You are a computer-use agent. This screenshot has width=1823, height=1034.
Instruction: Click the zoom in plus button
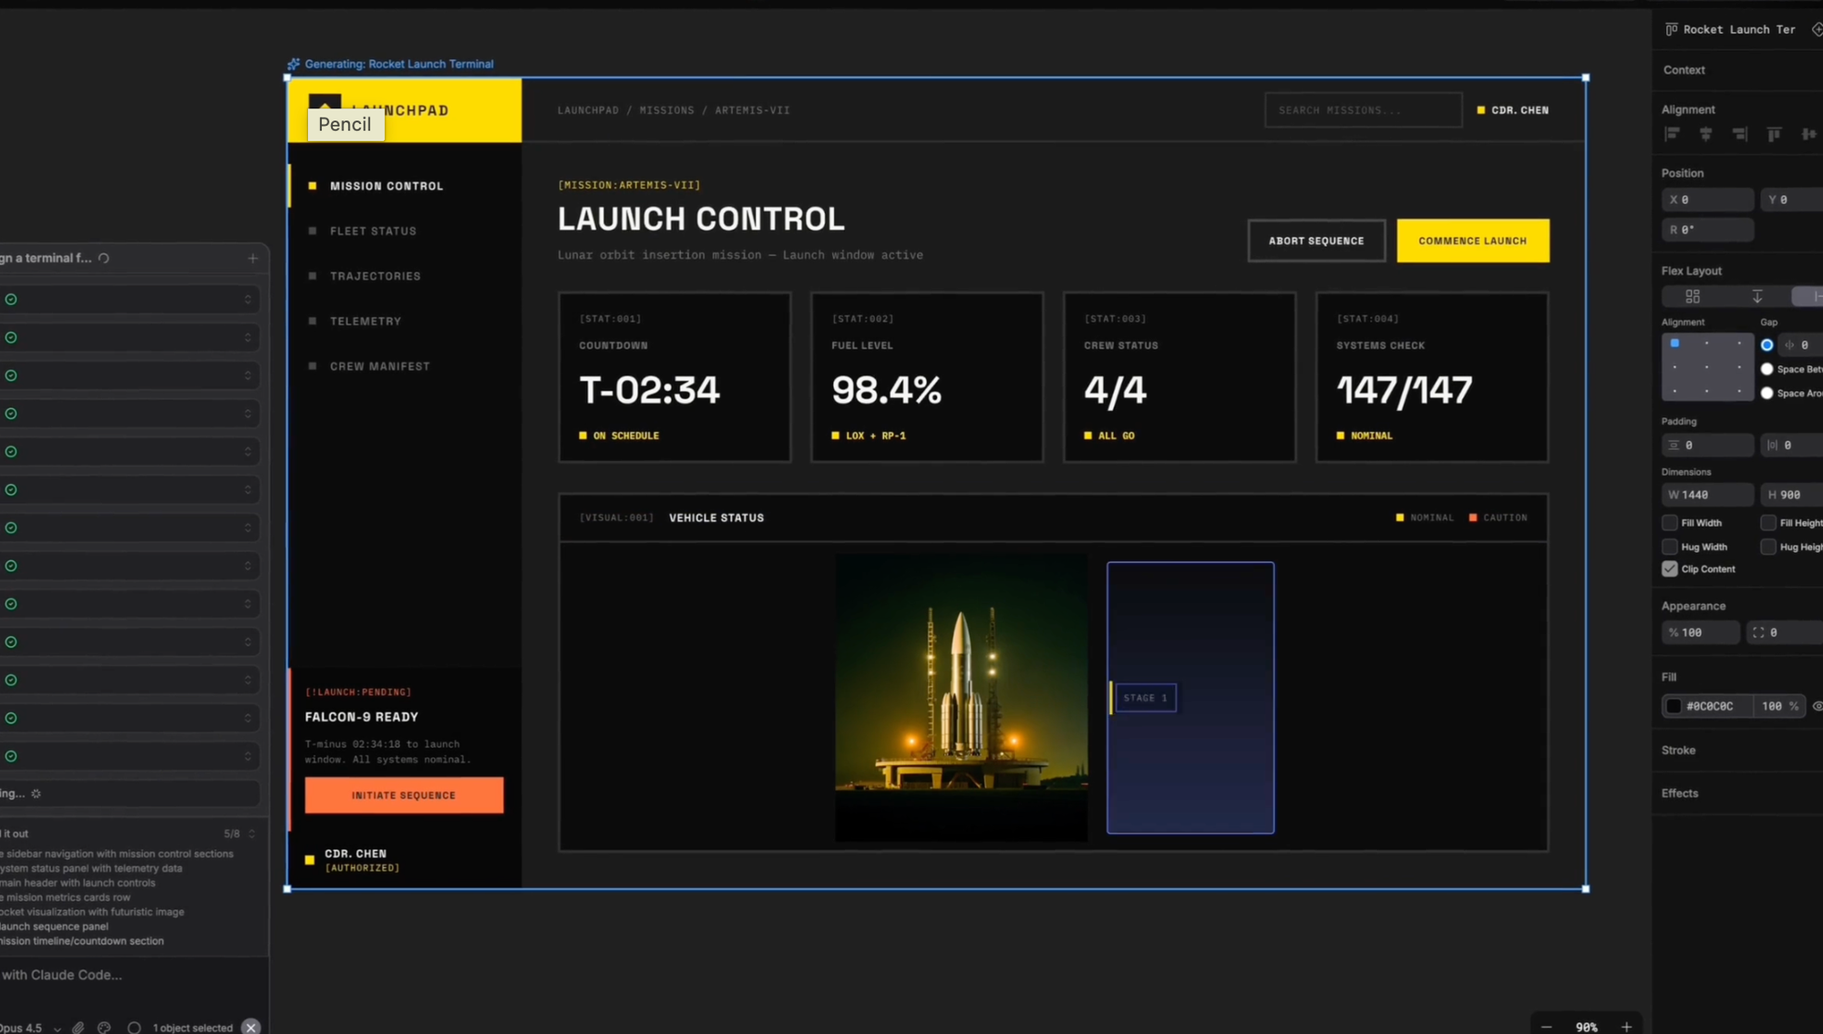click(x=1626, y=1027)
